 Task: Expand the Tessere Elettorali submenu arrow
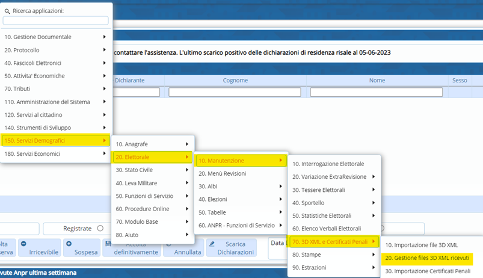click(x=374, y=190)
